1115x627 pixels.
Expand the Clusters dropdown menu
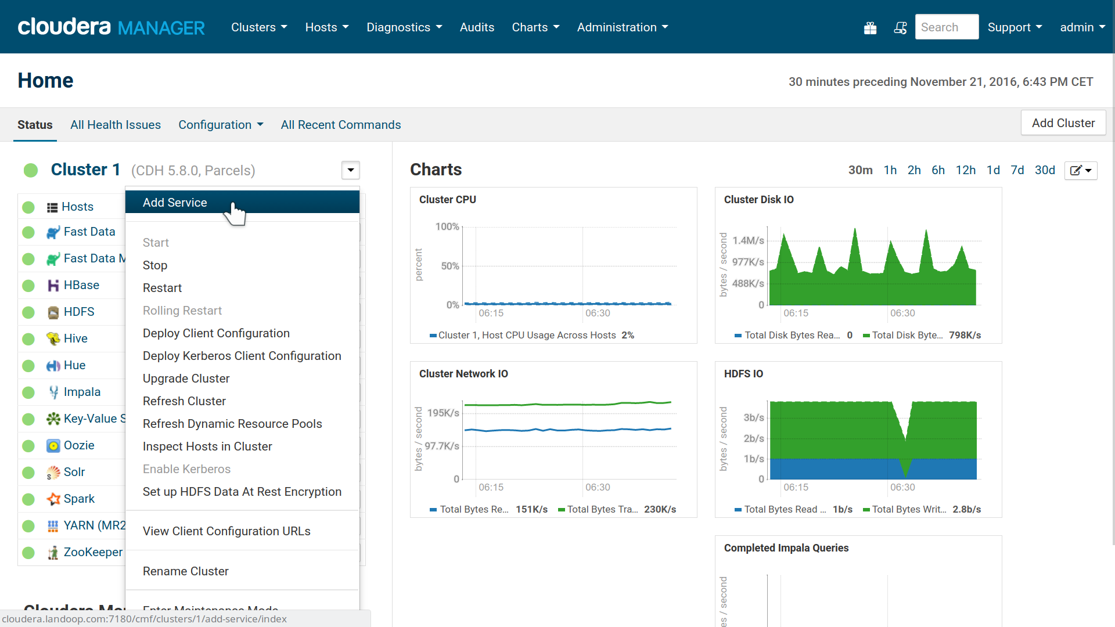click(258, 27)
